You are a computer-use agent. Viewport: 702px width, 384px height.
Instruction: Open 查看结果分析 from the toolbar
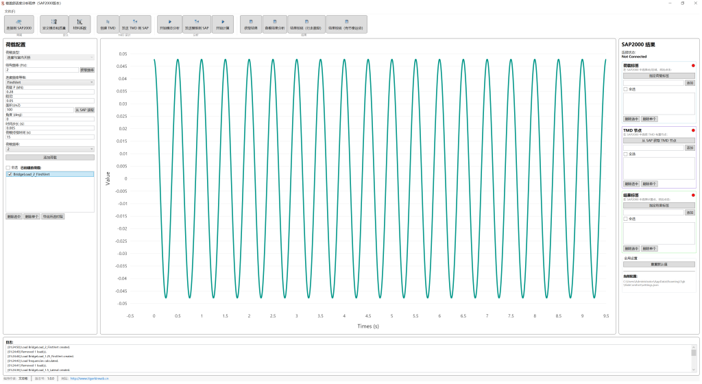pyautogui.click(x=275, y=25)
